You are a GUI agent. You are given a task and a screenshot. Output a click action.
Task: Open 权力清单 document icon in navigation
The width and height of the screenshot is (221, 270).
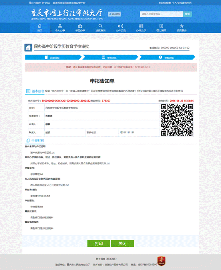pyautogui.click(x=161, y=26)
